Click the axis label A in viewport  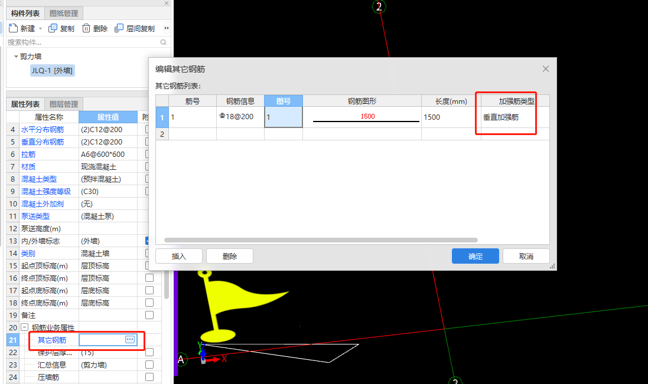pos(181,359)
